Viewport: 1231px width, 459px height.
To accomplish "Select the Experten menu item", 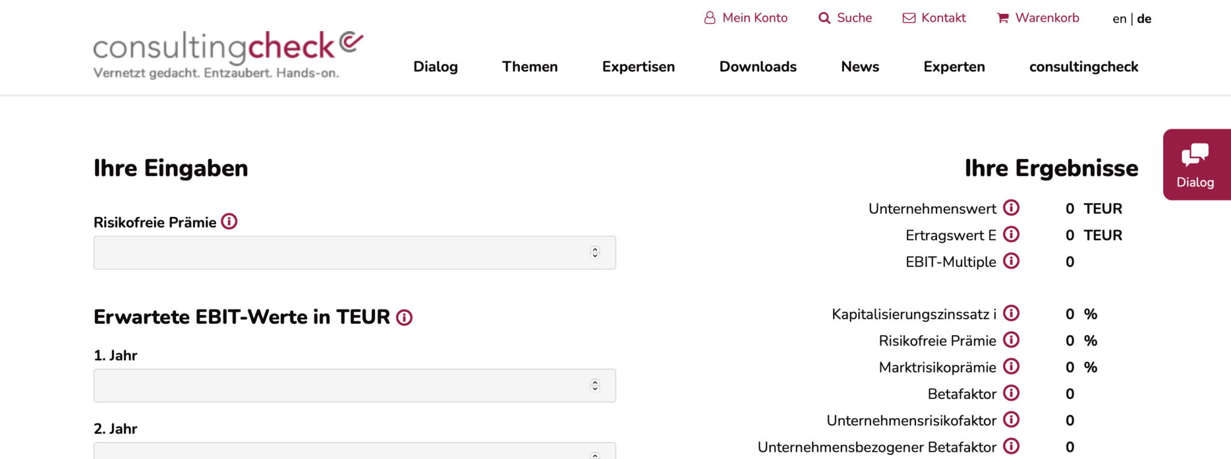I will (954, 67).
